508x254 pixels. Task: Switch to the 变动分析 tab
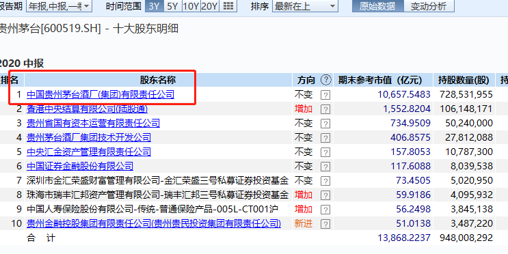pyautogui.click(x=429, y=6)
